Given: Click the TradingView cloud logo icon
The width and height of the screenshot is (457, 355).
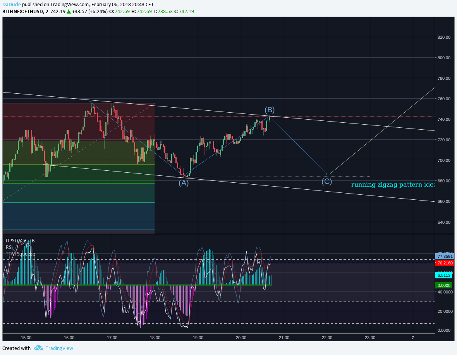Looking at the screenshot, I should click(38, 348).
